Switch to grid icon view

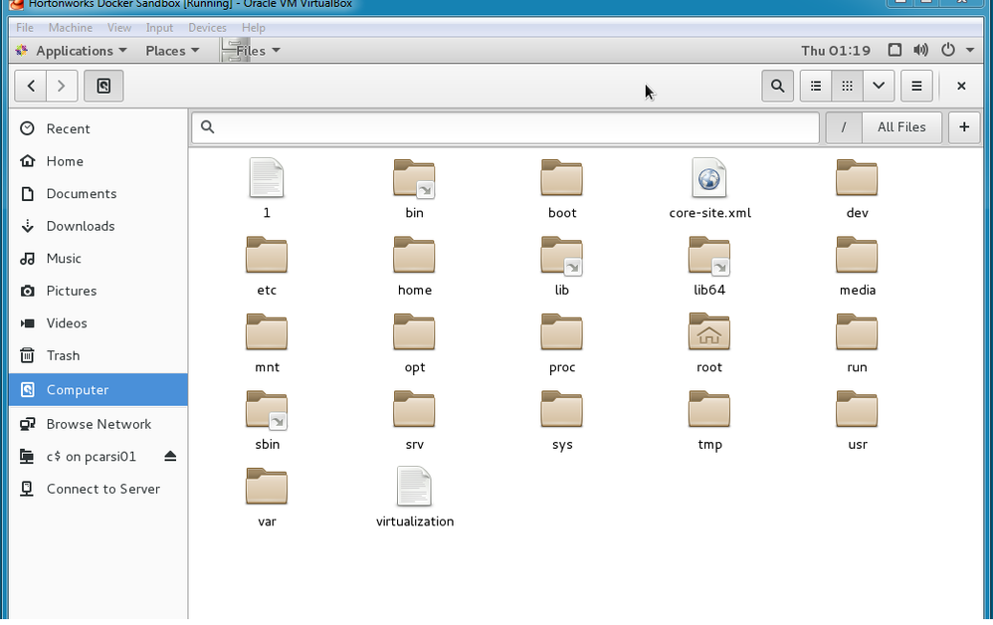(847, 86)
